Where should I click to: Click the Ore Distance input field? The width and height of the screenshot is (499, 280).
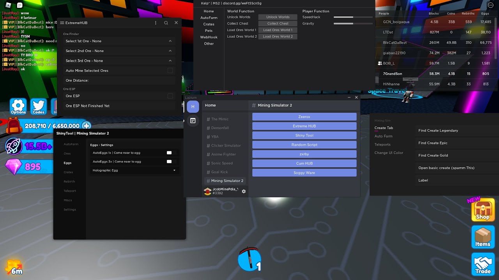click(119, 80)
